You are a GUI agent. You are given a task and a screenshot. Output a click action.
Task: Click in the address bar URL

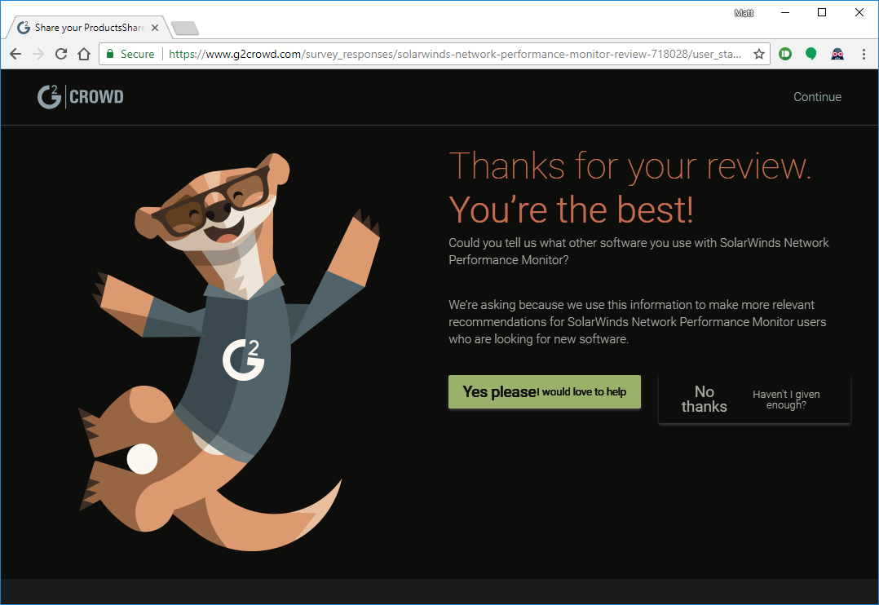(454, 54)
